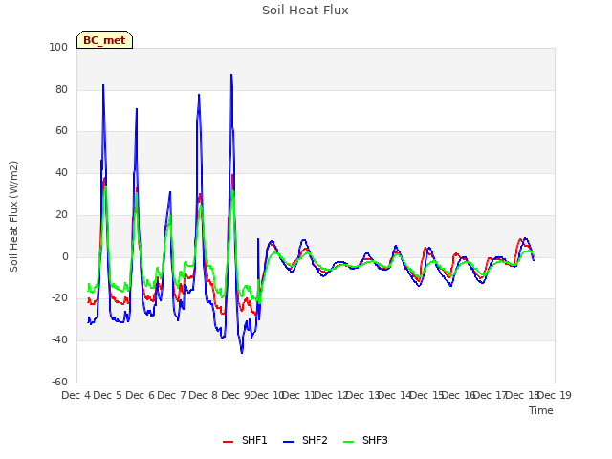612x459 pixels.
Task: Click the 20 y-axis tick label
Action: (x=61, y=214)
